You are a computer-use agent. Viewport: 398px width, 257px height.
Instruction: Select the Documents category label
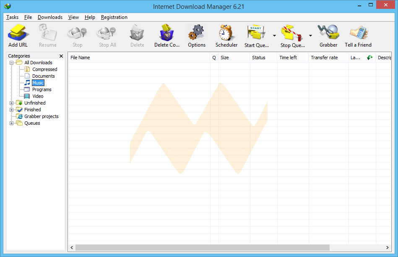click(43, 76)
